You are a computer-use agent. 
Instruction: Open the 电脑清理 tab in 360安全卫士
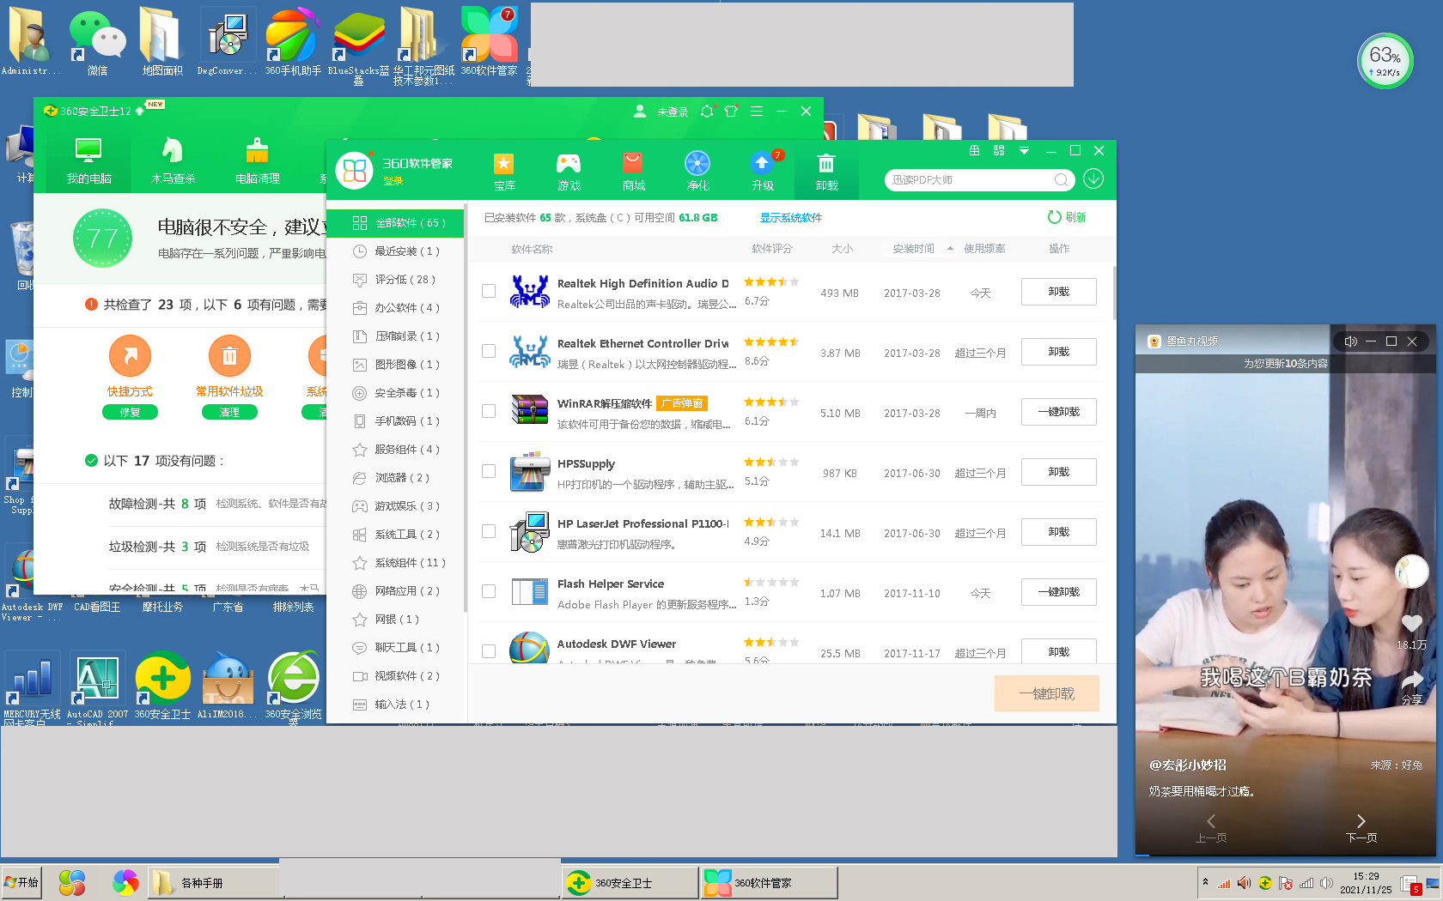[x=257, y=161]
